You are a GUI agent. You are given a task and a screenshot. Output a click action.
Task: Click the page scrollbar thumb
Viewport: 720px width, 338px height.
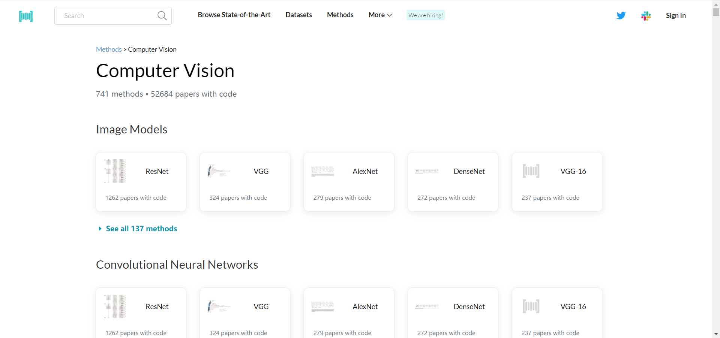point(716,12)
